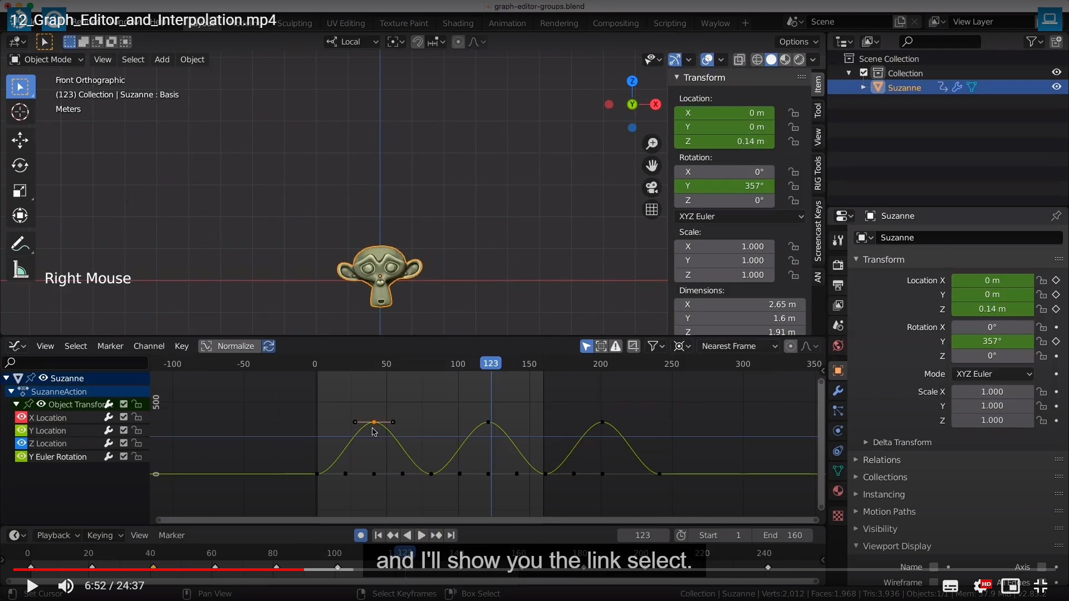Select the Annotate pencil tool
The image size is (1069, 601).
pos(20,244)
